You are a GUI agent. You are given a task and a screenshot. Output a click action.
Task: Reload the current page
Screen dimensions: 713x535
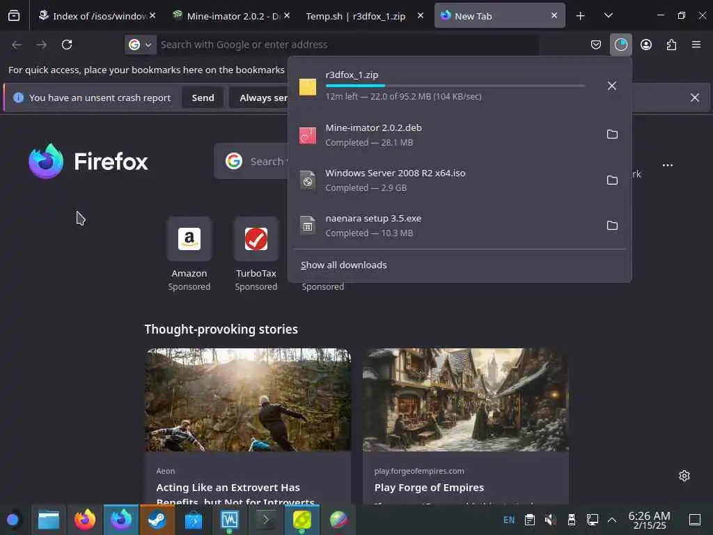pos(67,45)
